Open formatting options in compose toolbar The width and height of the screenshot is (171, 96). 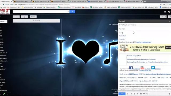(x=127, y=94)
